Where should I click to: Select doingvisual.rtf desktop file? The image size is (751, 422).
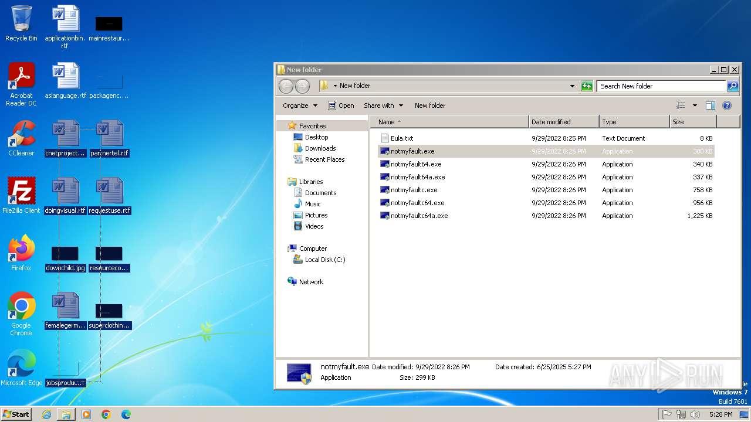(x=65, y=196)
